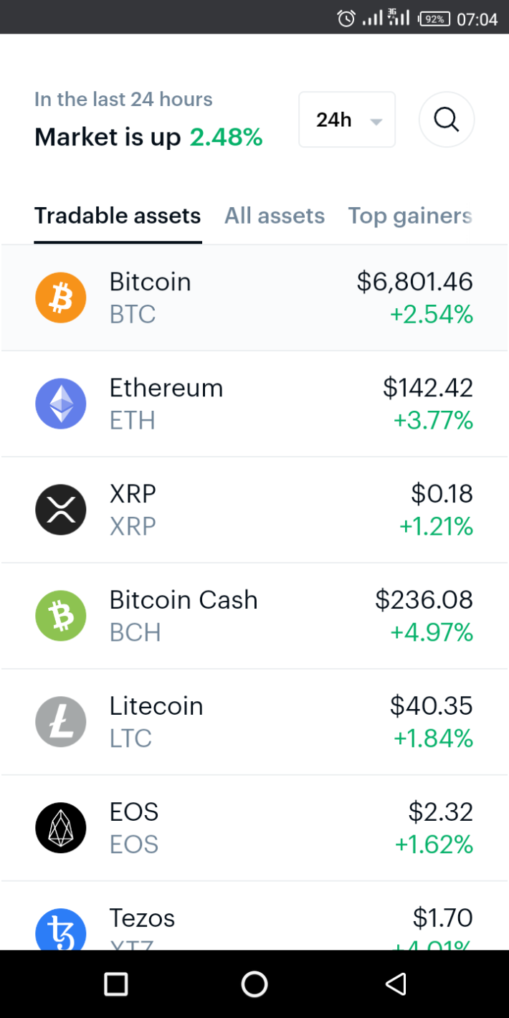The image size is (509, 1018).
Task: Tap the Android recent apps square
Action: click(115, 984)
